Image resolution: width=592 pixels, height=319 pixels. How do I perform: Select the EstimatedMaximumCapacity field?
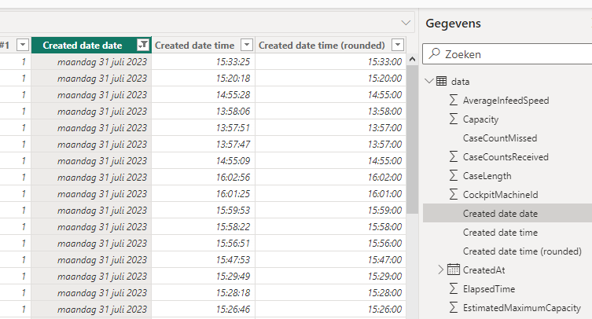tap(522, 308)
